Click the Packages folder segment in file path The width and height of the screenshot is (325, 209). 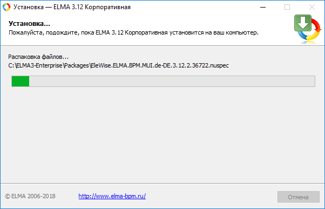(x=77, y=65)
